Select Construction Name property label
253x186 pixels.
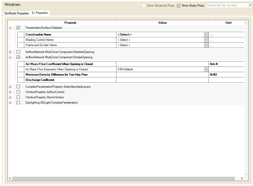38,35
